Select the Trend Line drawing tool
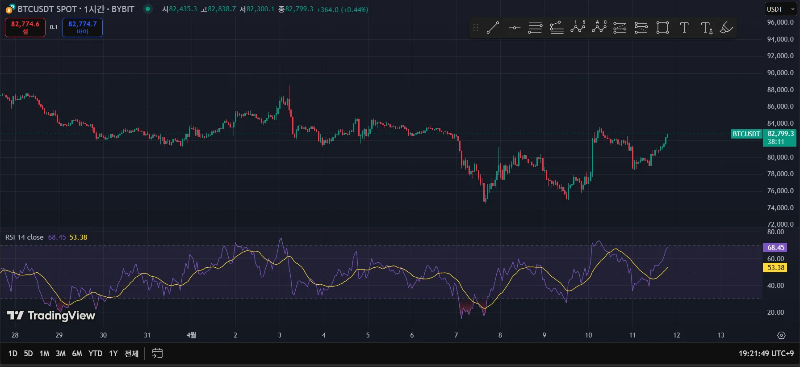 [493, 28]
